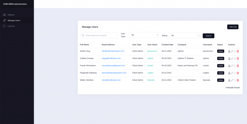The image size is (247, 124).
Task: Toggle the Active status badge for Amber Gray
Action: [x=221, y=51]
